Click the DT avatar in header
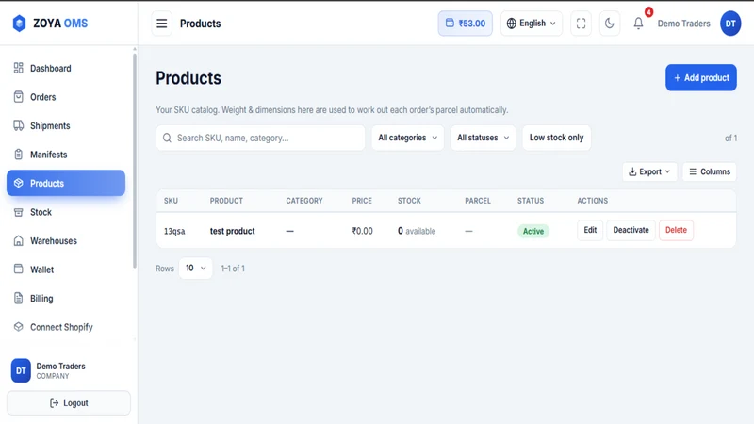This screenshot has height=424, width=754. tap(730, 23)
